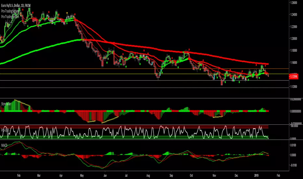This screenshot has width=303, height=179.
Task: Click the Jul label on time axis
Action: pyautogui.click(x=126, y=175)
